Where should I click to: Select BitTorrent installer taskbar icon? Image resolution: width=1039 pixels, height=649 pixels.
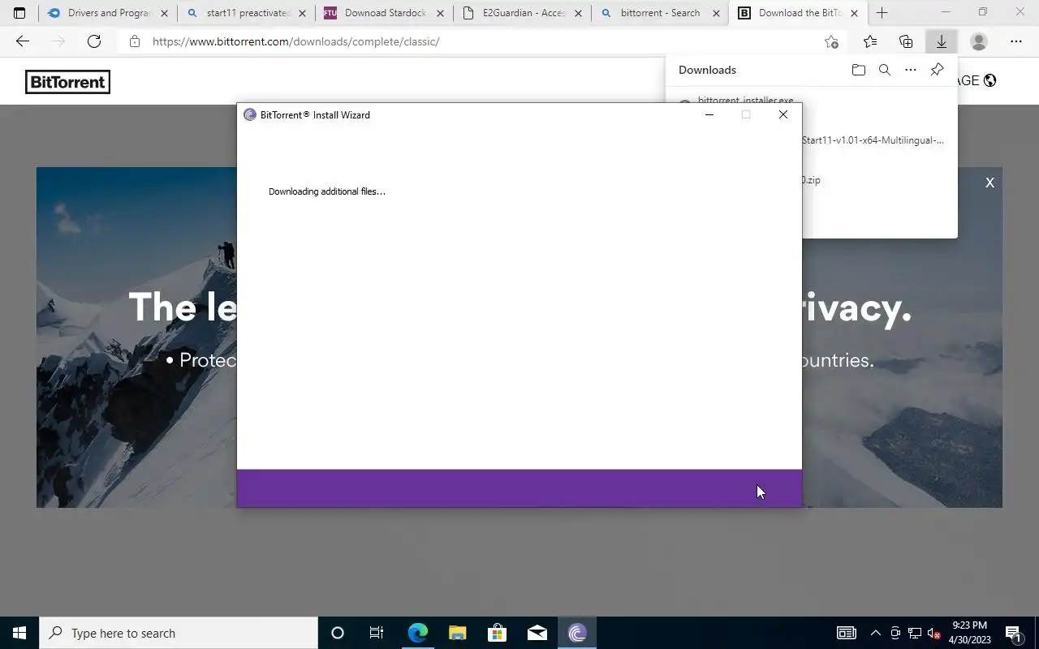[x=577, y=633]
